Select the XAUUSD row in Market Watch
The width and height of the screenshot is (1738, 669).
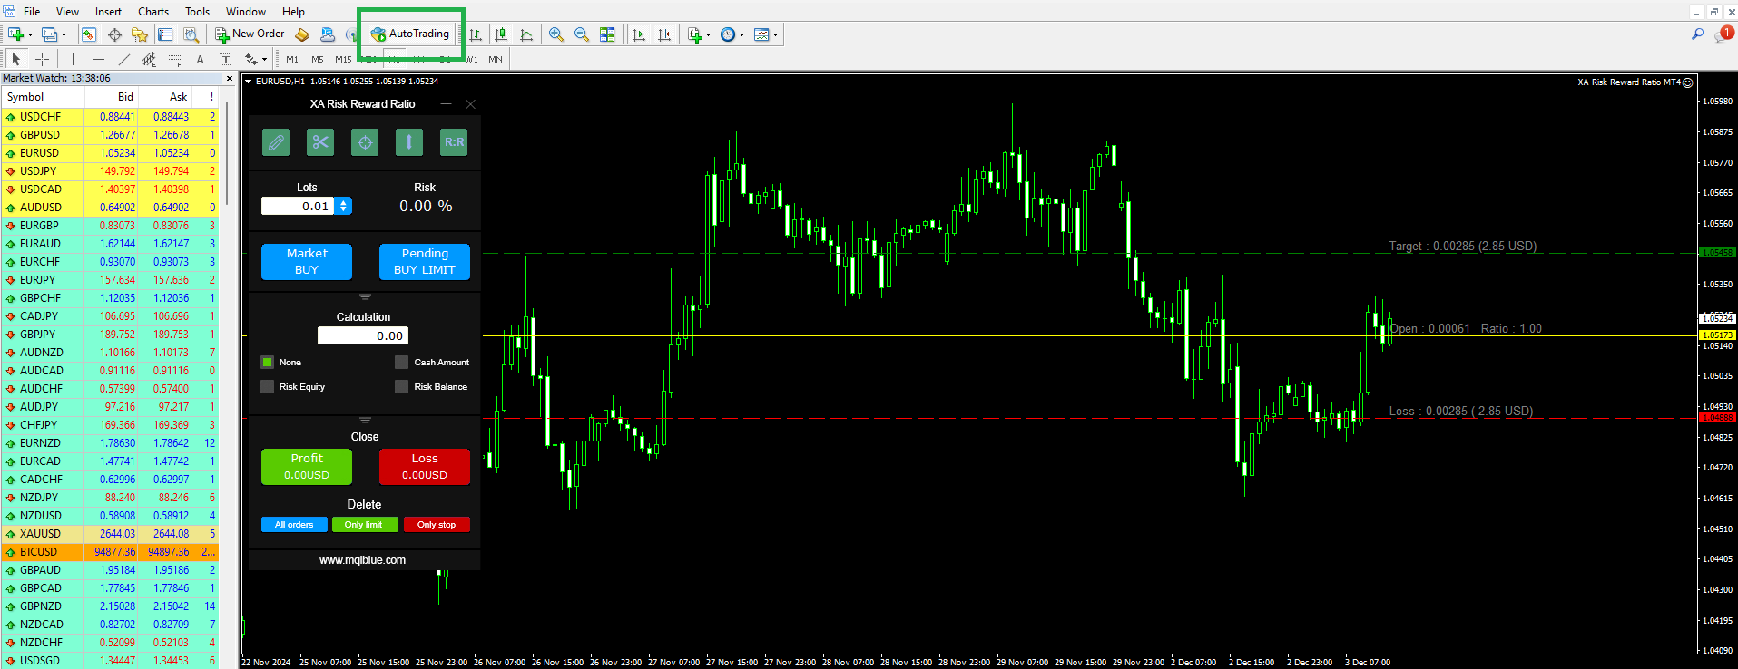[x=110, y=533]
